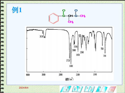Click the 1680 peak label on the spectrum
Viewport: 125px width, 93px height.
tap(71, 66)
